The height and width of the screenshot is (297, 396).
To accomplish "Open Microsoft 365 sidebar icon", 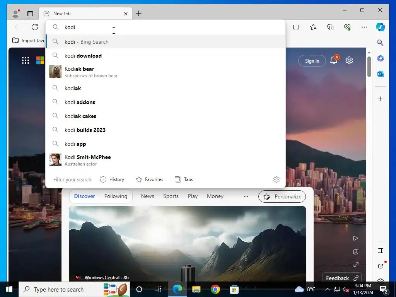I will coord(381,59).
